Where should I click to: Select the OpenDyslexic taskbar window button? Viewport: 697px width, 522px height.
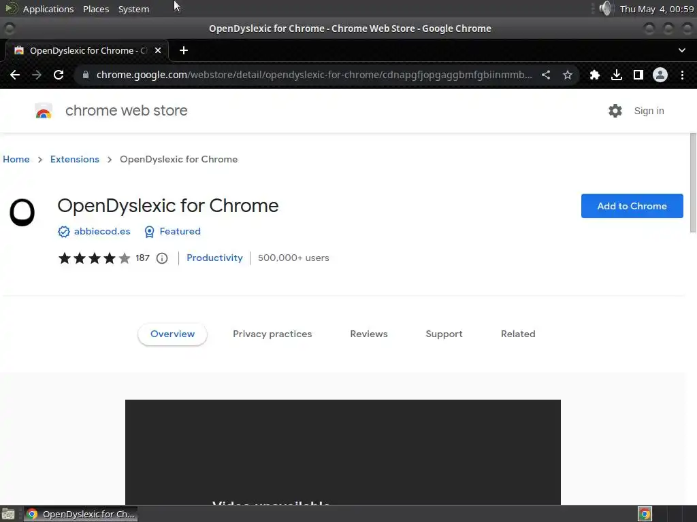pos(81,514)
